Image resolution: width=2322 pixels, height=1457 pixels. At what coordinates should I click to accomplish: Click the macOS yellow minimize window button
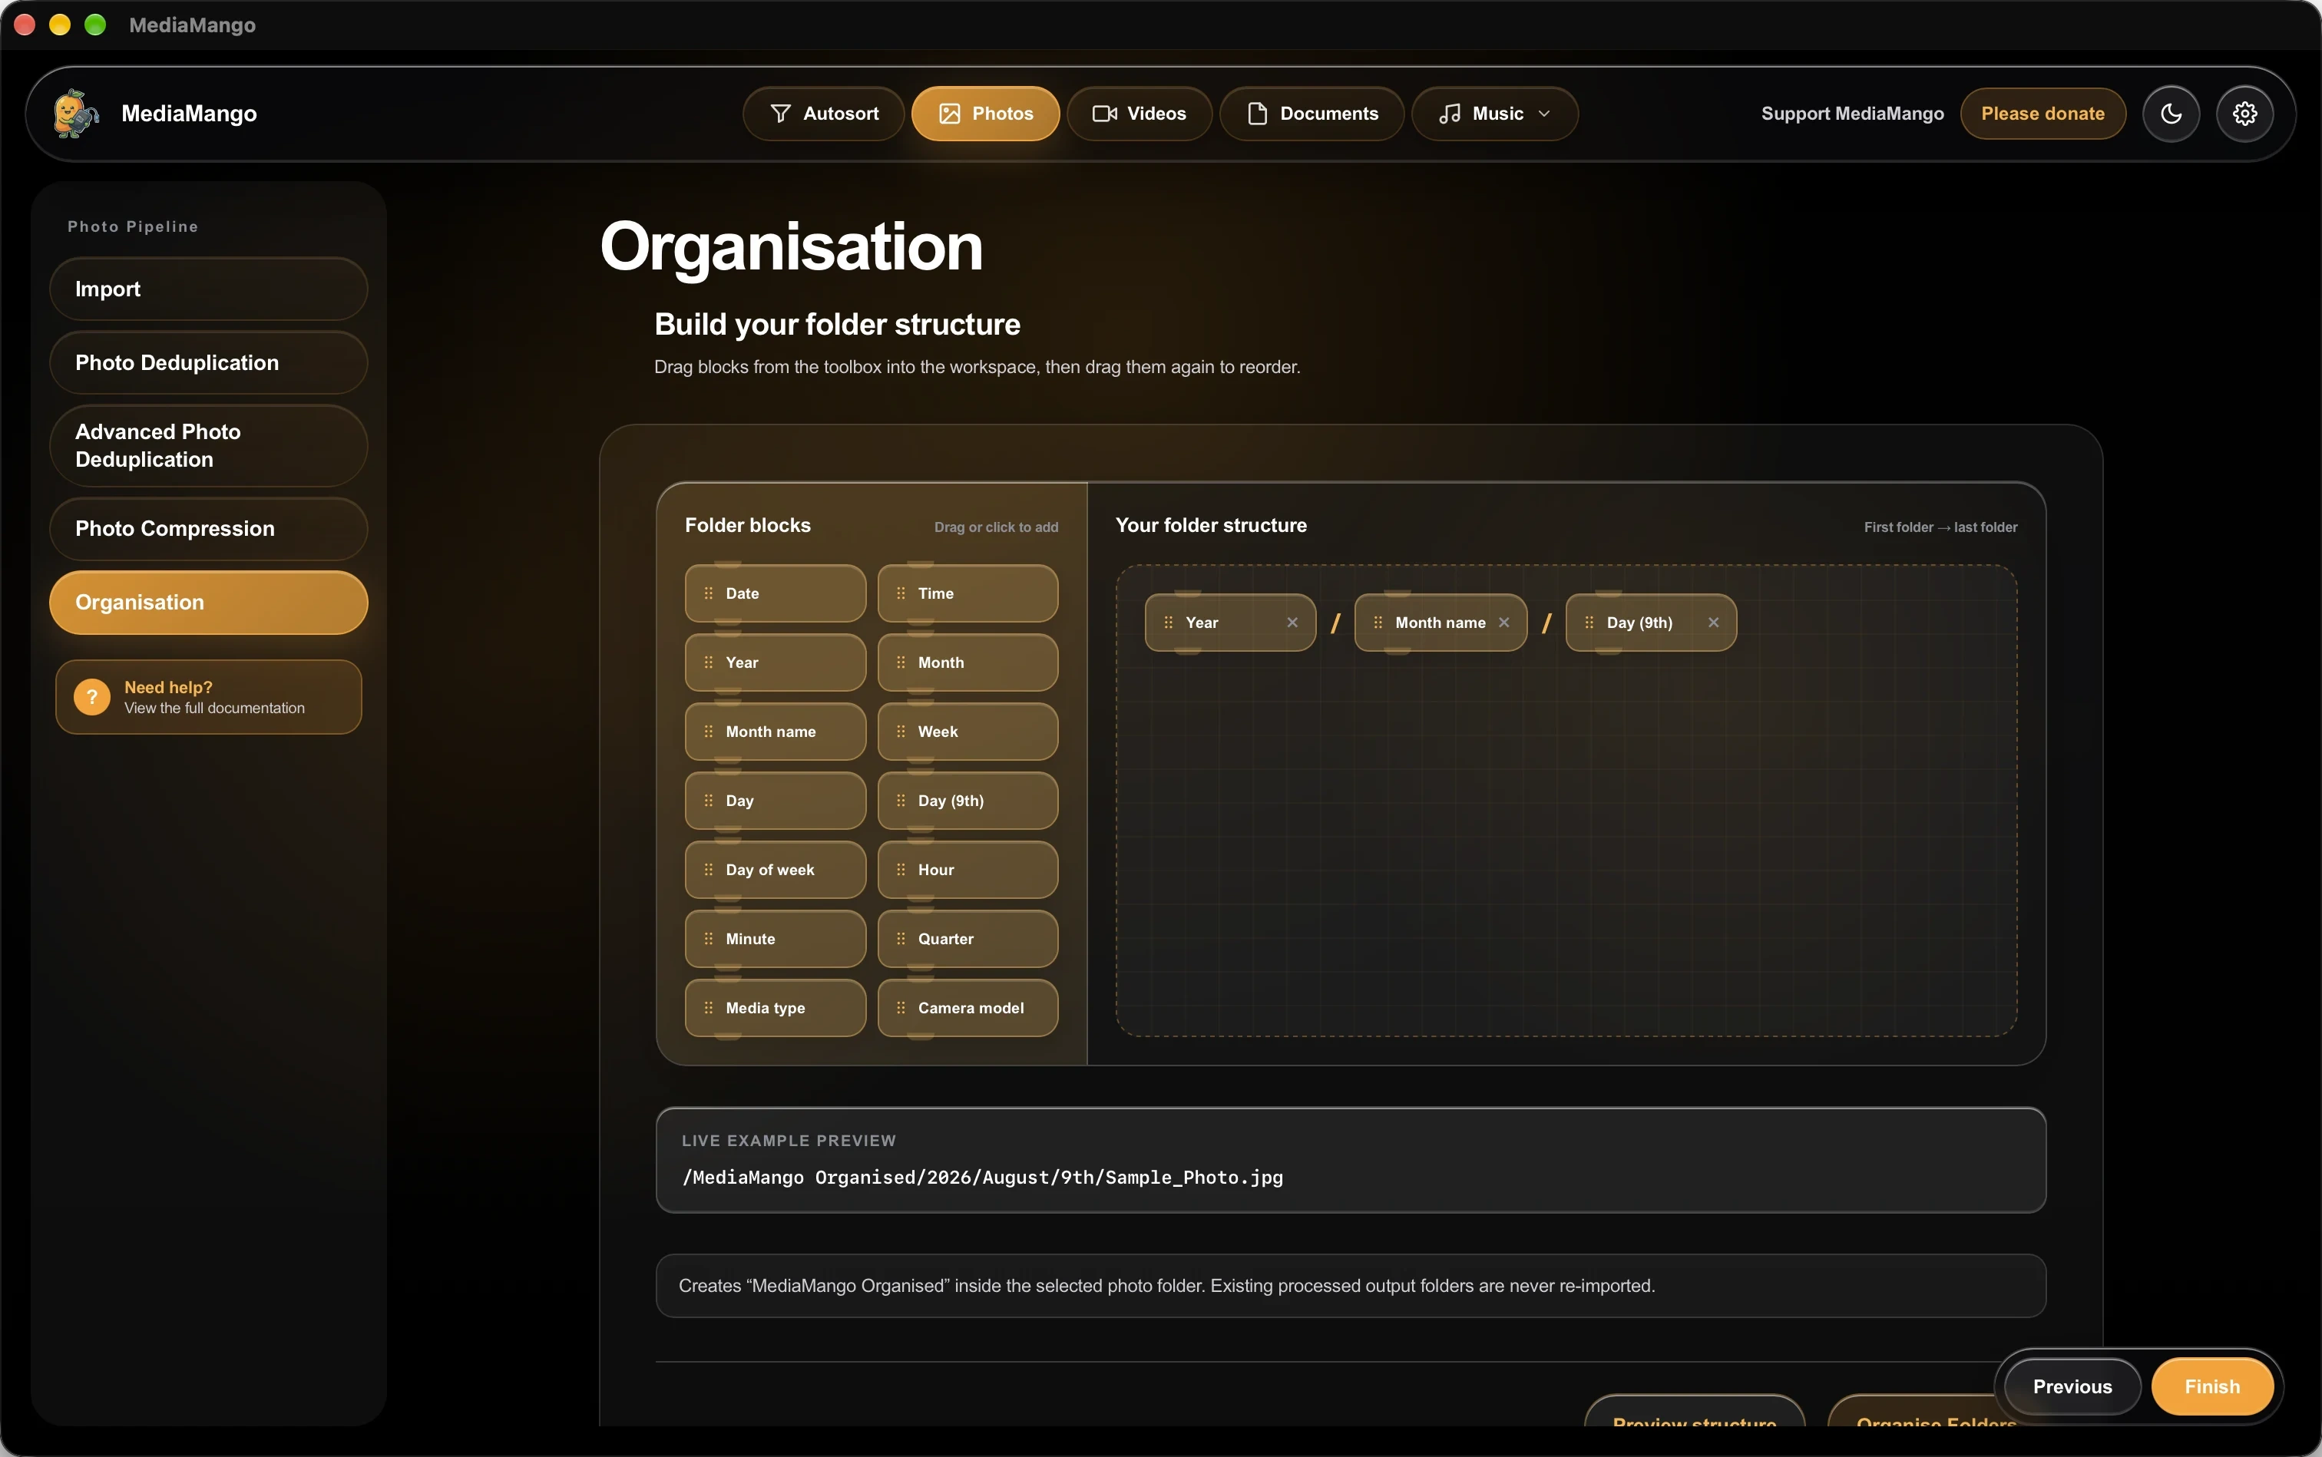[60, 25]
